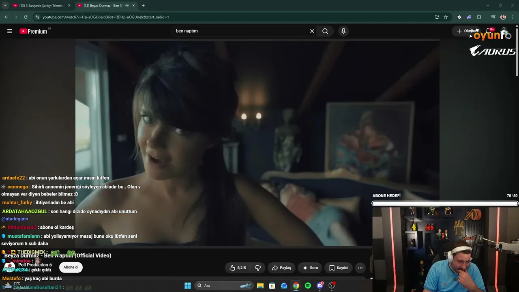Open the purple extension icon

tap(469, 17)
